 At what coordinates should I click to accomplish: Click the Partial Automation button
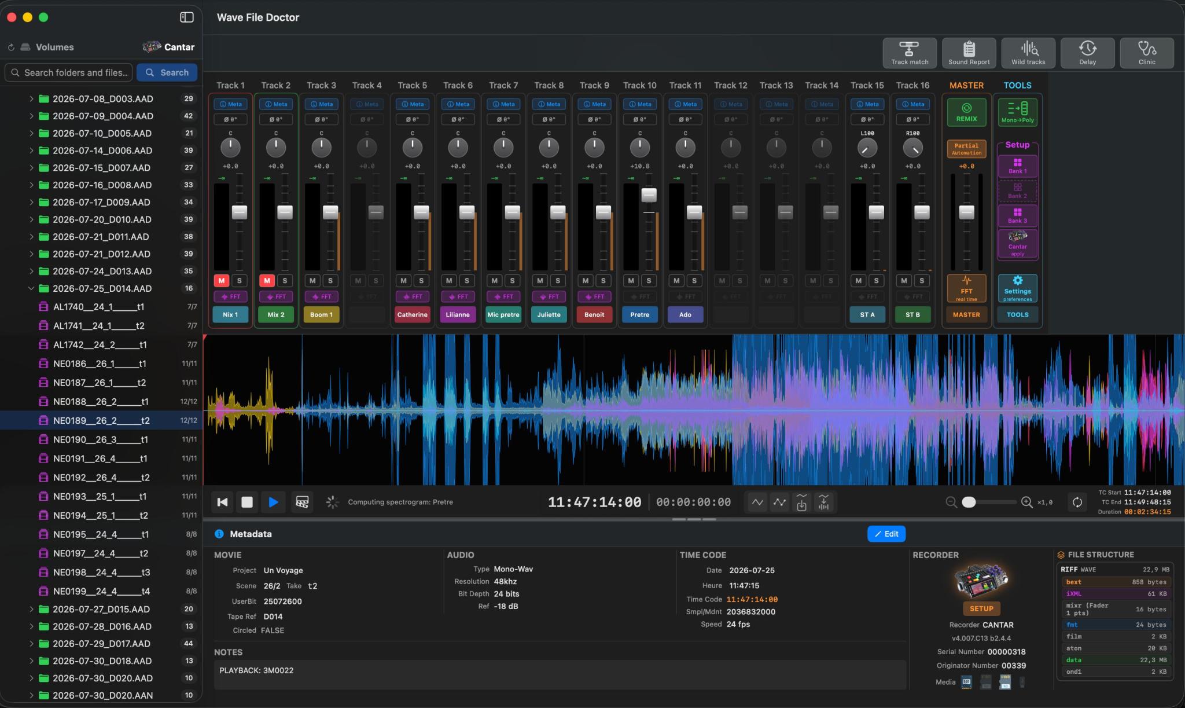pyautogui.click(x=966, y=149)
